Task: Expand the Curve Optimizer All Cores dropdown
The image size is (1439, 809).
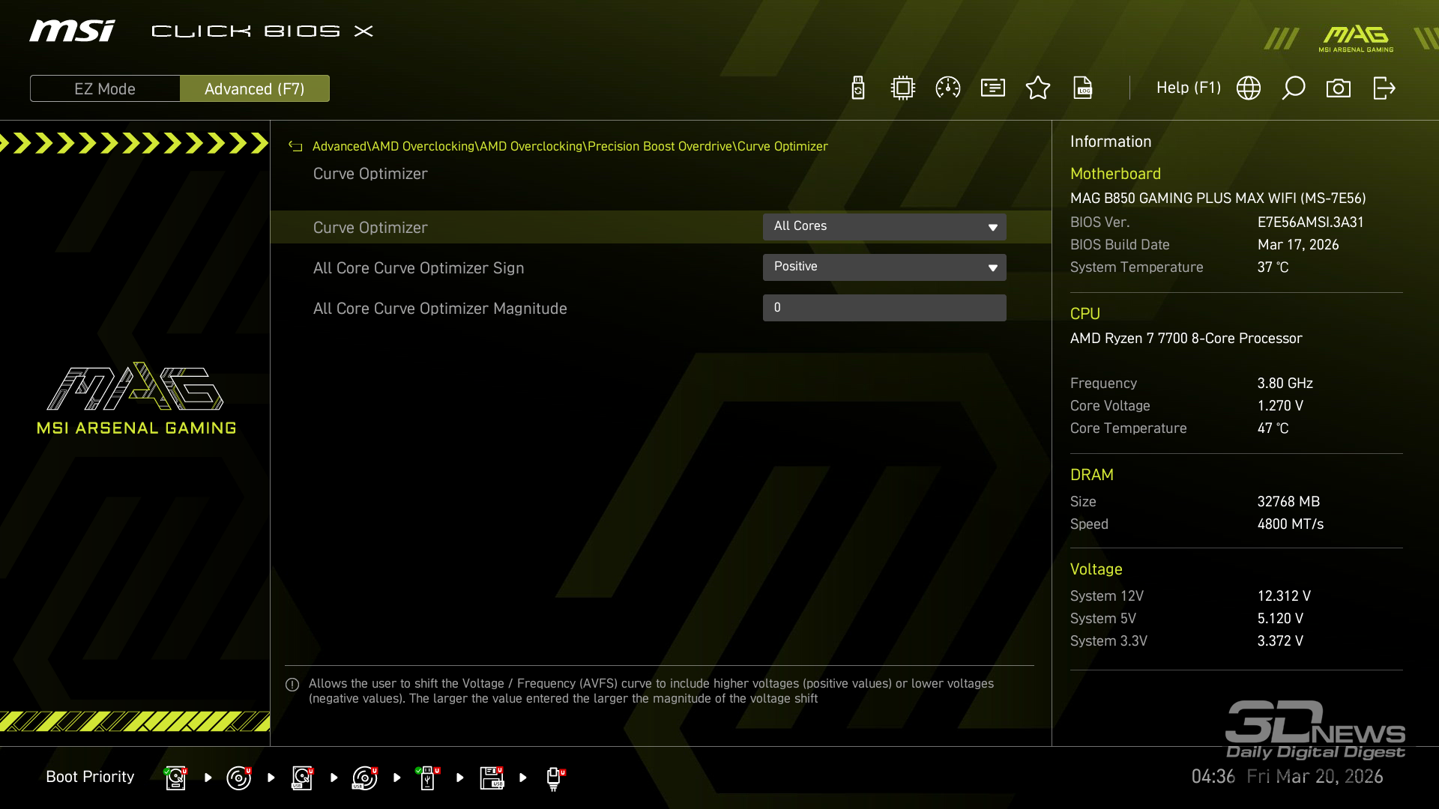Action: point(884,227)
